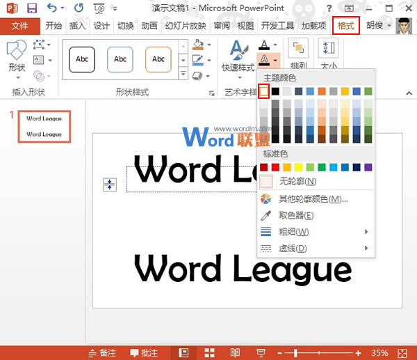Viewport: 417px width, 360px height.
Task: Open the user account name menu
Action: pos(378,25)
